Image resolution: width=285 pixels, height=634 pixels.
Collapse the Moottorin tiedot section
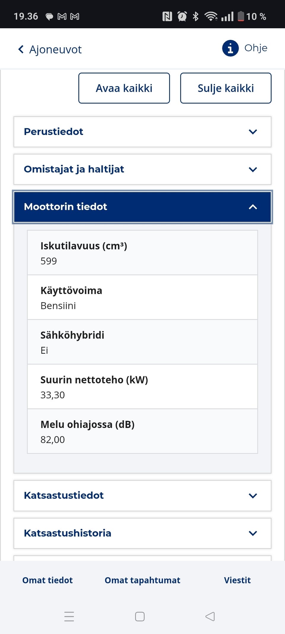[142, 207]
